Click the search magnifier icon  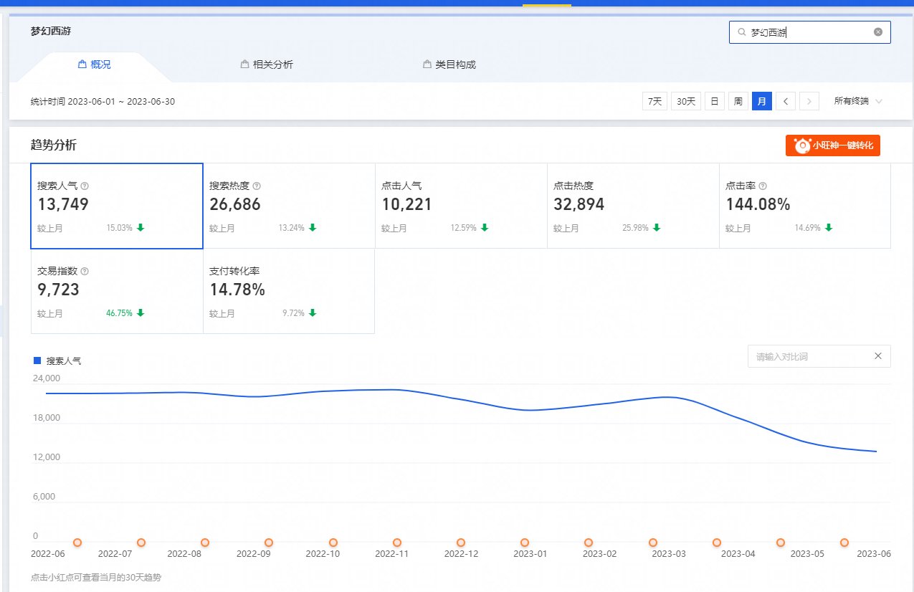click(741, 32)
